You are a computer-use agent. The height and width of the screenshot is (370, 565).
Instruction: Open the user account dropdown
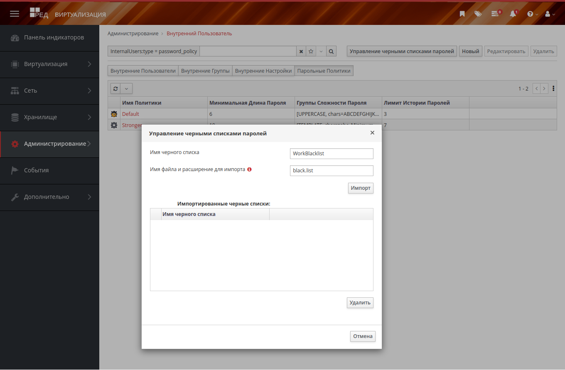click(550, 14)
